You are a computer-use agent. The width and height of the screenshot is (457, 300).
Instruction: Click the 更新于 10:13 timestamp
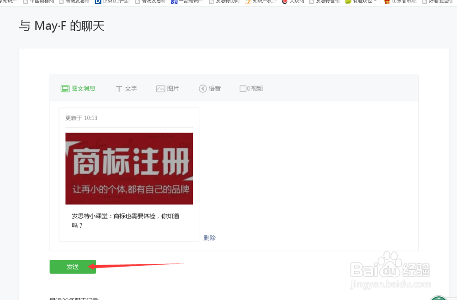tap(81, 118)
